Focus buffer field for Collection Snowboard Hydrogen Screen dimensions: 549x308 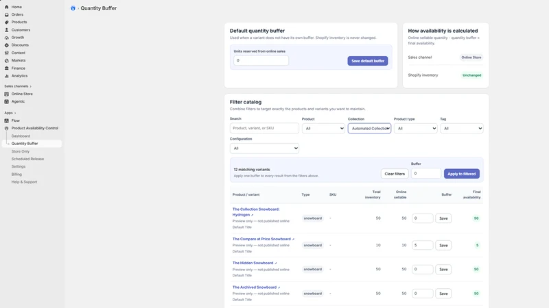click(x=422, y=218)
